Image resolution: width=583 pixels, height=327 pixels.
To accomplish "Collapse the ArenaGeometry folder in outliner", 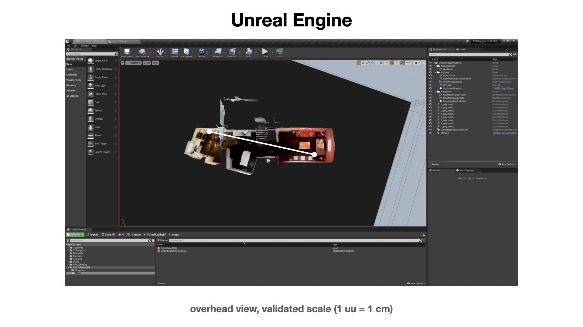I will [436, 66].
